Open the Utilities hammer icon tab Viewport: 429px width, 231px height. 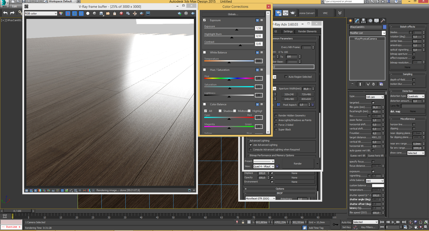(383, 21)
